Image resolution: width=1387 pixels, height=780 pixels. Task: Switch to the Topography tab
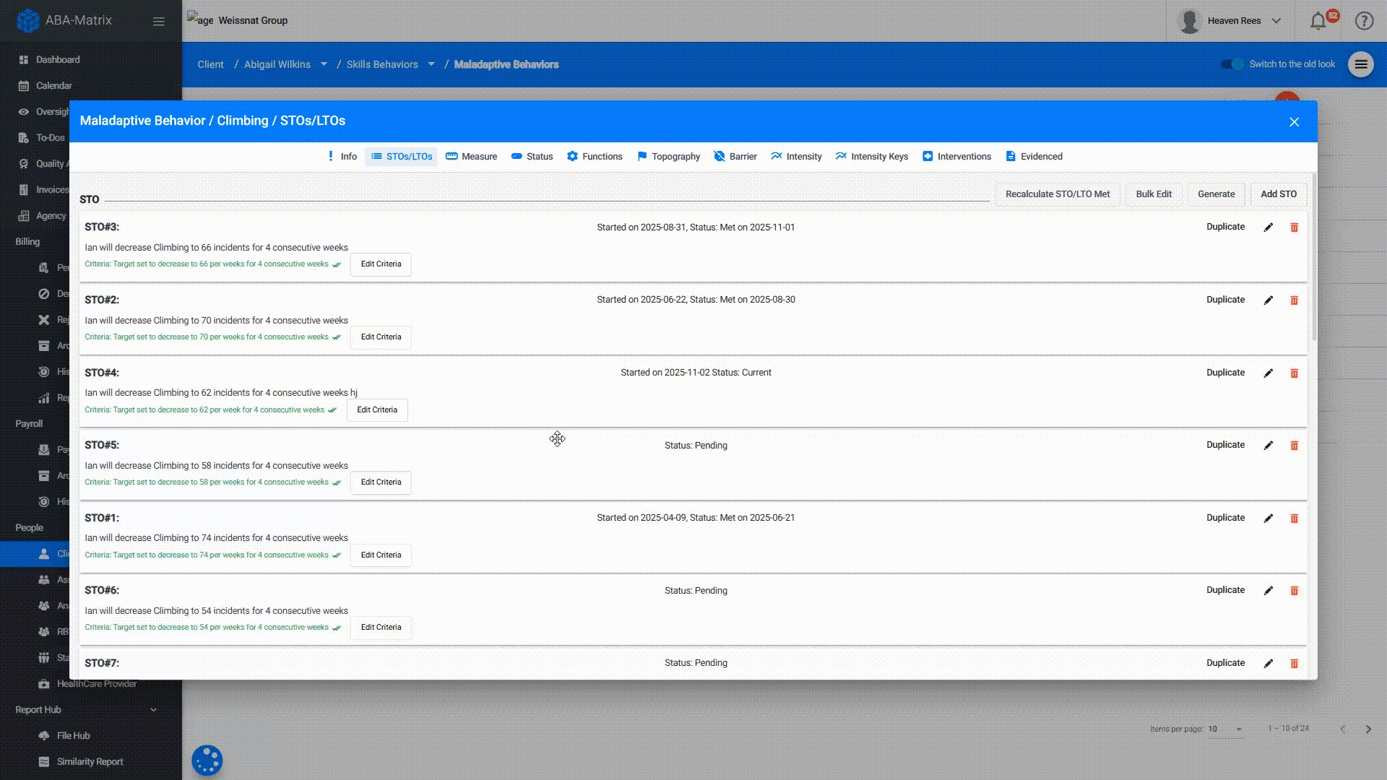pyautogui.click(x=668, y=157)
